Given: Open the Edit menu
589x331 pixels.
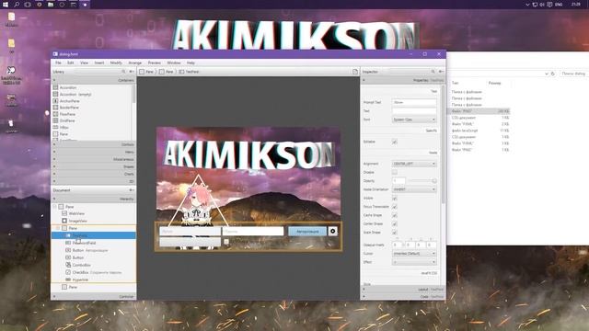Looking at the screenshot, I should tap(70, 63).
